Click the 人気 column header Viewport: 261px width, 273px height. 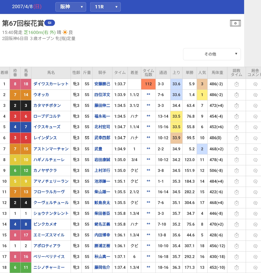coord(202,73)
